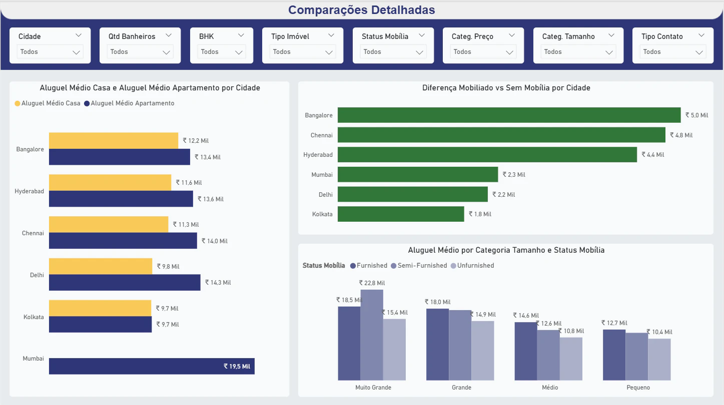Open the Status Mobília 'Todos' dropdown
Image resolution: width=724 pixels, height=405 pixels.
point(393,52)
